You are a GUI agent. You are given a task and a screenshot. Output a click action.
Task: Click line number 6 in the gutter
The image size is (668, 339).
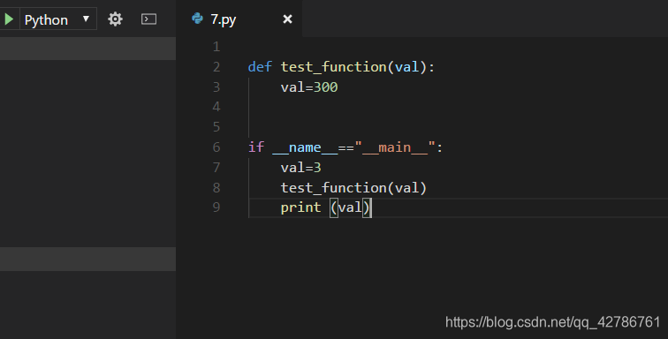point(216,147)
